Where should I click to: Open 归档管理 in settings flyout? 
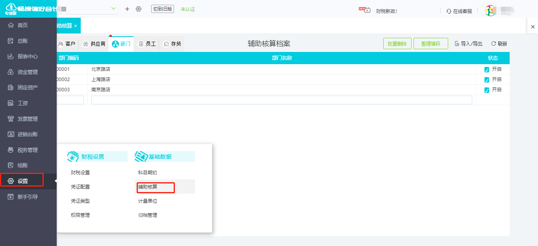148,215
